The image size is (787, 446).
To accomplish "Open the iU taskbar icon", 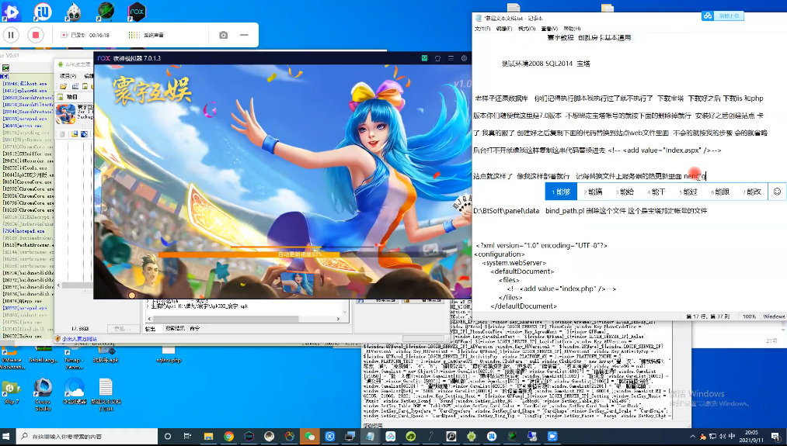I will pyautogui.click(x=491, y=437).
